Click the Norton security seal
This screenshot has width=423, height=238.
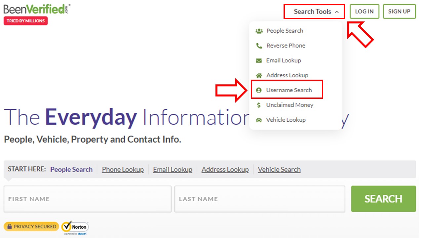pyautogui.click(x=75, y=227)
